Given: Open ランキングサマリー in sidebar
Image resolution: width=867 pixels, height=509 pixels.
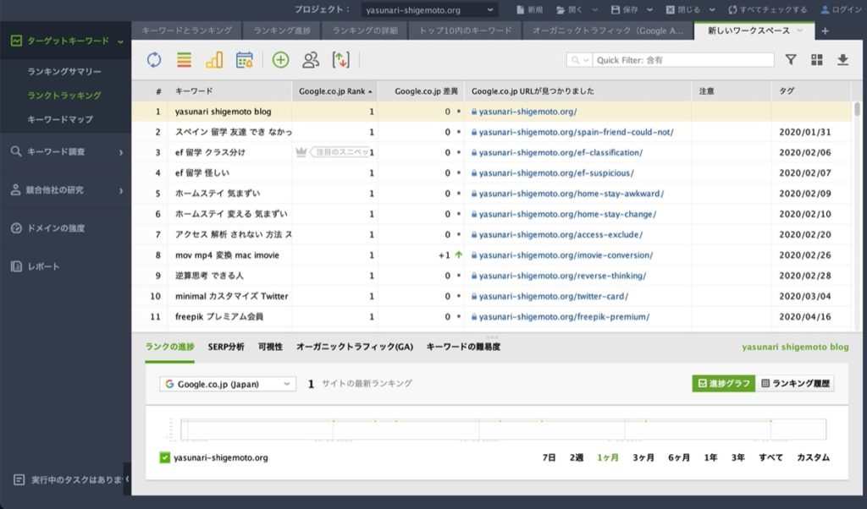Looking at the screenshot, I should pos(64,71).
